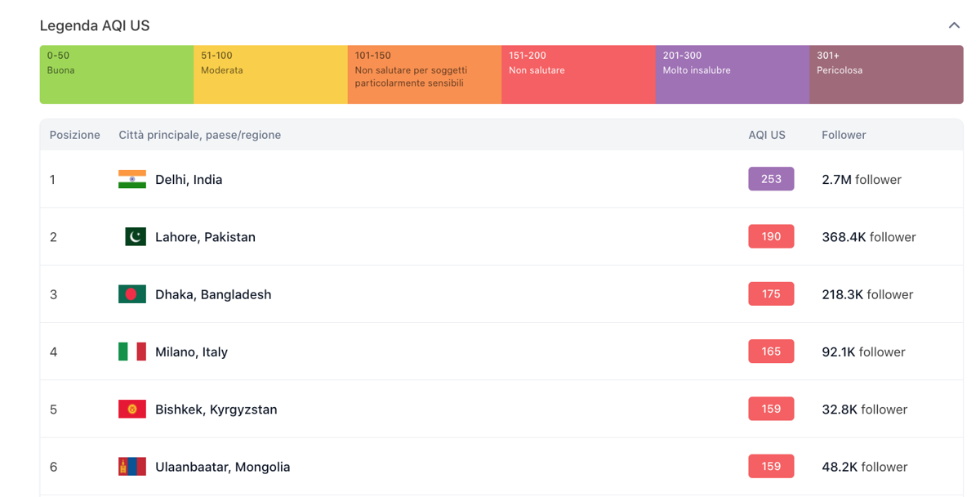Click the AQI US column header
This screenshot has height=497, width=980.
pyautogui.click(x=767, y=135)
